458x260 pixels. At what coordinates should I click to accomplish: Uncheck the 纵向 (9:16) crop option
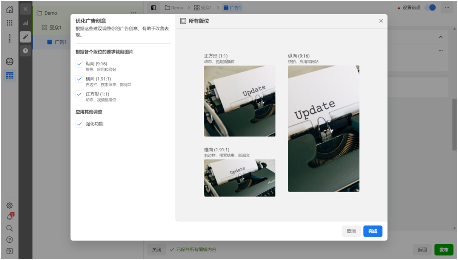click(x=79, y=64)
